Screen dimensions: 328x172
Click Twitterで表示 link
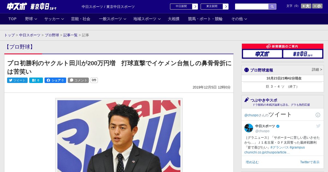(310, 162)
